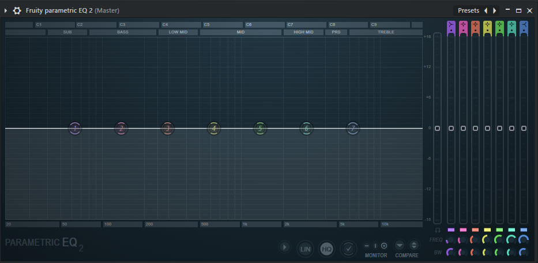Click the pink band 2 filter type icon
Screen dimensions: 538x263
pos(463,25)
